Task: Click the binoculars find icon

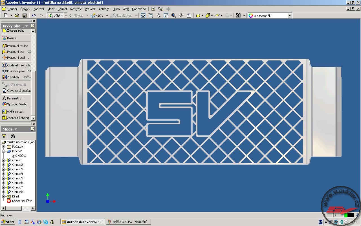Action: 13,136
